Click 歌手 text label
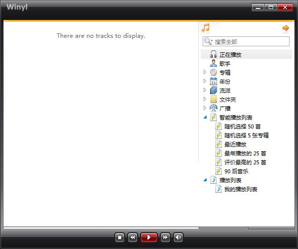 pyautogui.click(x=225, y=64)
